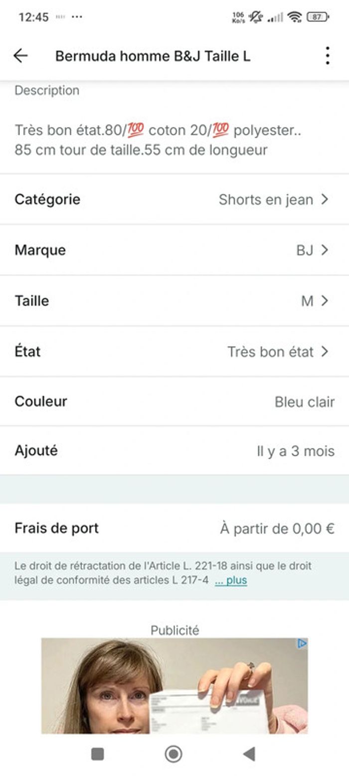The height and width of the screenshot is (776, 349).
Task: Tap the item description text
Action: [x=158, y=140]
